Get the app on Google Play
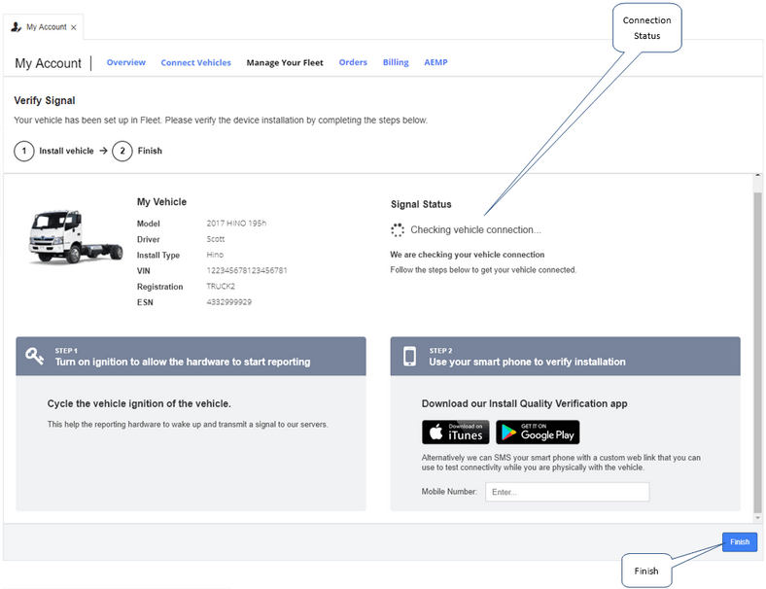 [x=538, y=433]
